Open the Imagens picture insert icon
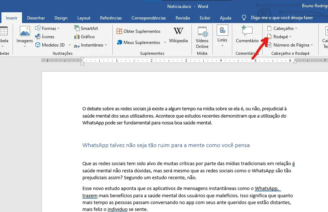 [x=25, y=31]
